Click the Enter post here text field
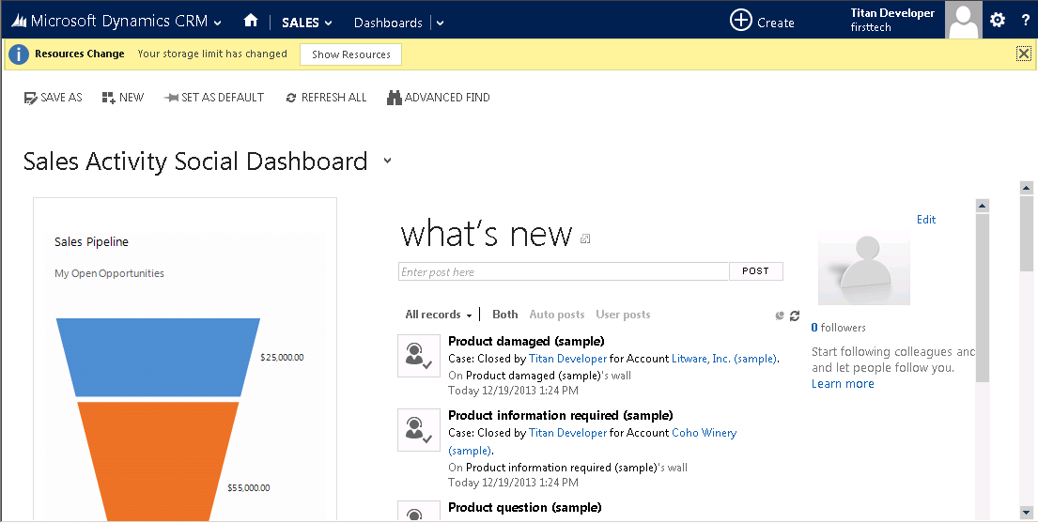 pyautogui.click(x=564, y=272)
